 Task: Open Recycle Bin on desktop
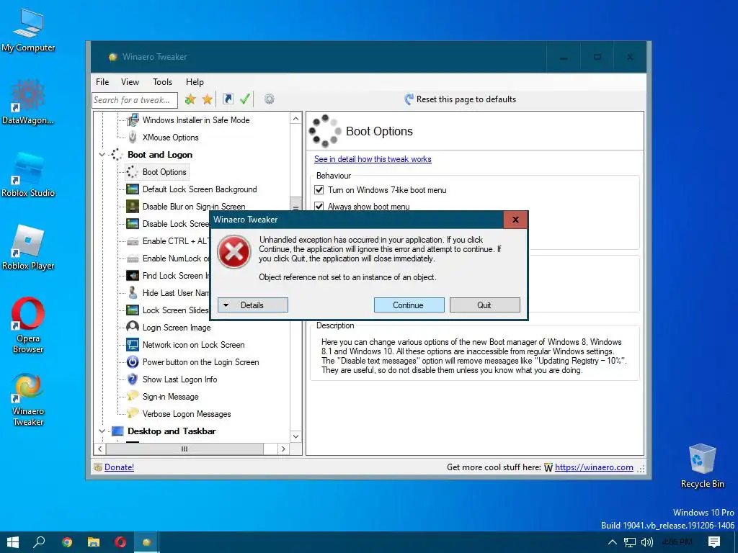[x=702, y=466]
